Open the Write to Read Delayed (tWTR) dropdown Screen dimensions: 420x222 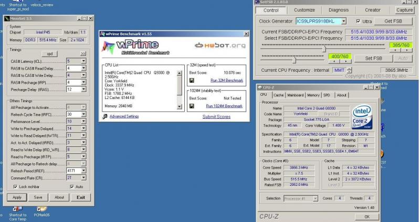(83, 135)
